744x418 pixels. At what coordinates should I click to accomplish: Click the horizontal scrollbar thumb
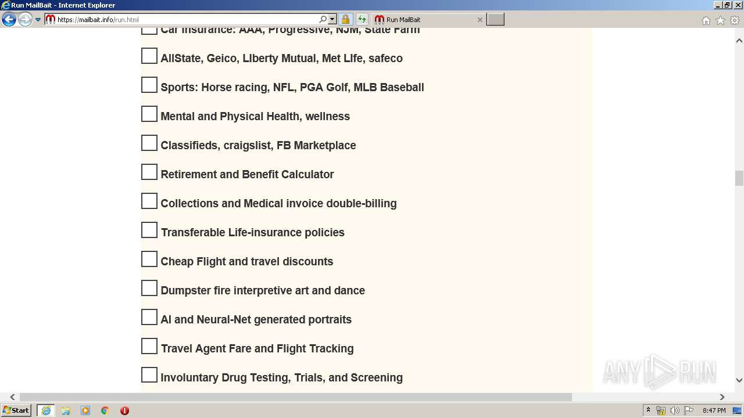click(296, 397)
